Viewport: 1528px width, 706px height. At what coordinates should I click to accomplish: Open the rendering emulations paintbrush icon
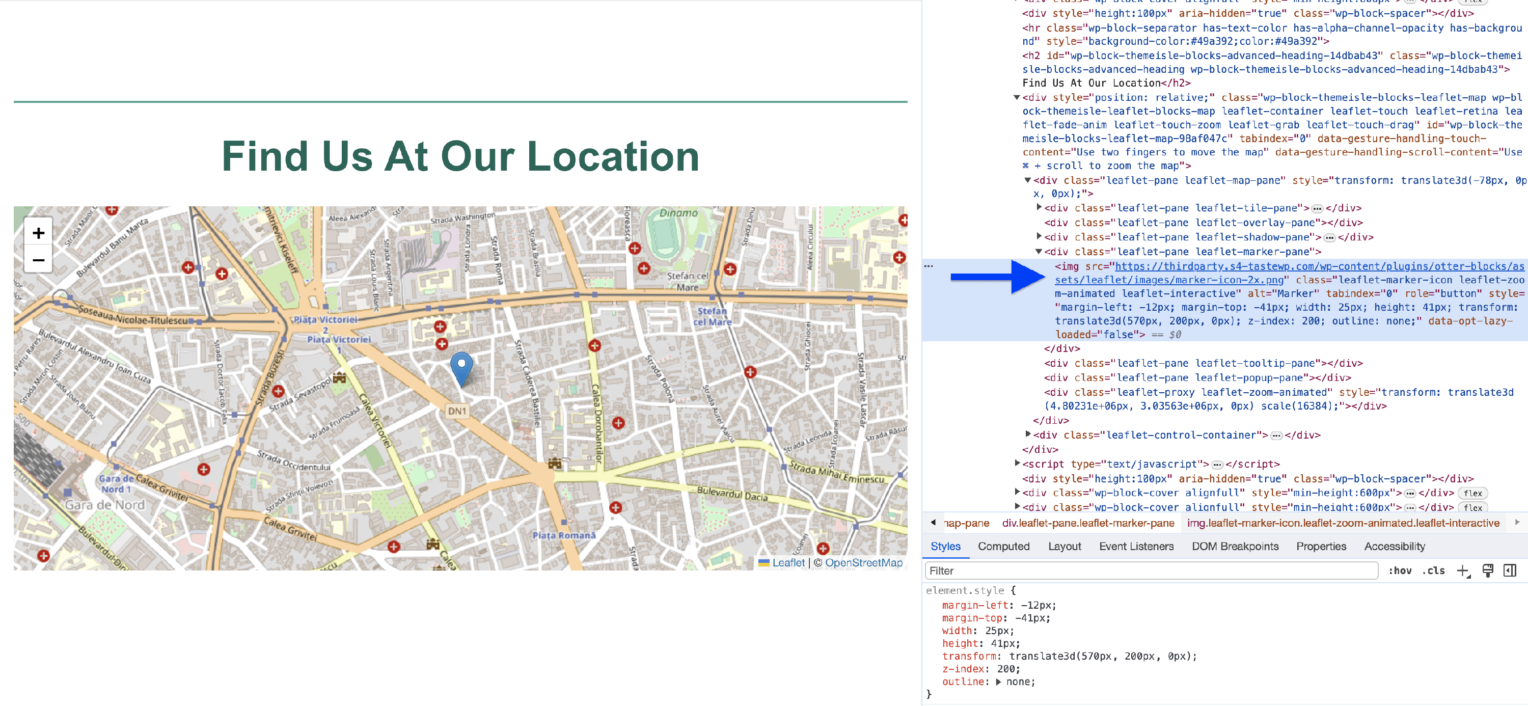click(x=1488, y=571)
